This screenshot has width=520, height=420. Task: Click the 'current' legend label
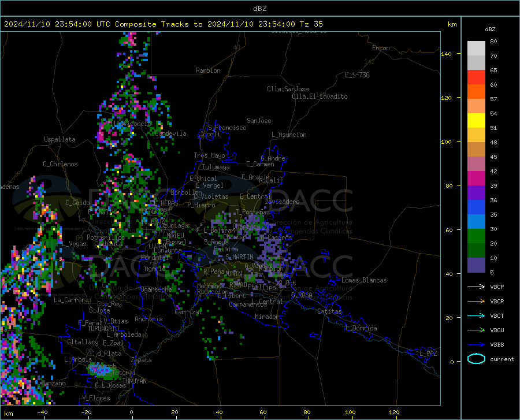click(x=502, y=359)
